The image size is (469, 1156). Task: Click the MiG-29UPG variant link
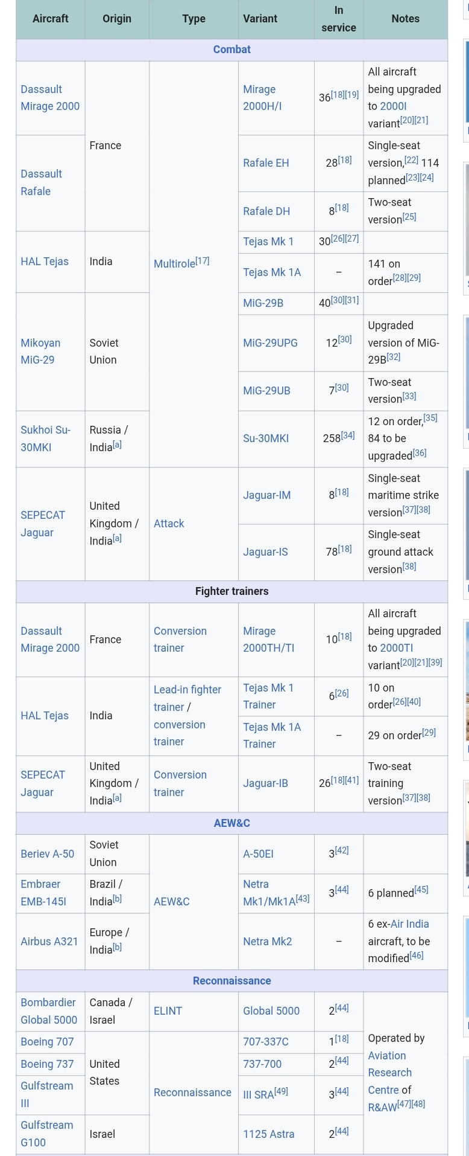point(270,343)
